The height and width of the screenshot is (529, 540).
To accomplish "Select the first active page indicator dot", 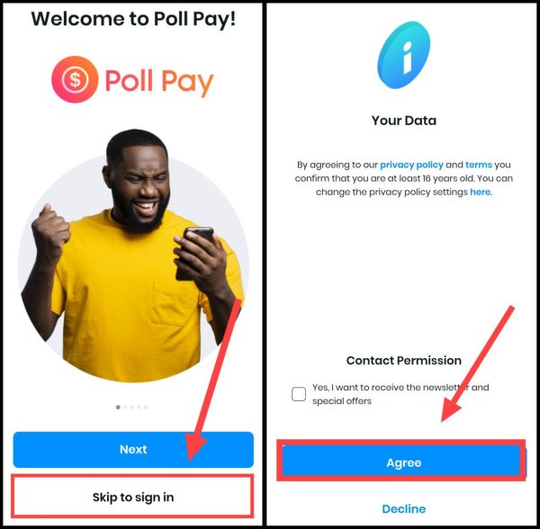I will pos(118,408).
